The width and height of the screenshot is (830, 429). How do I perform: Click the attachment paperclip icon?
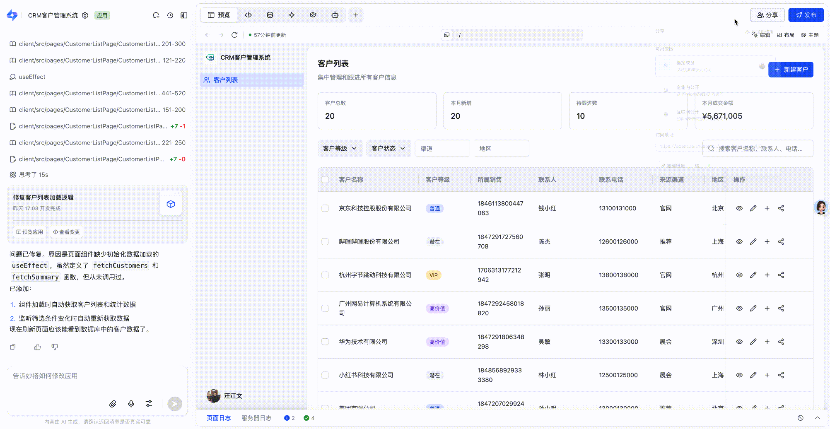113,404
